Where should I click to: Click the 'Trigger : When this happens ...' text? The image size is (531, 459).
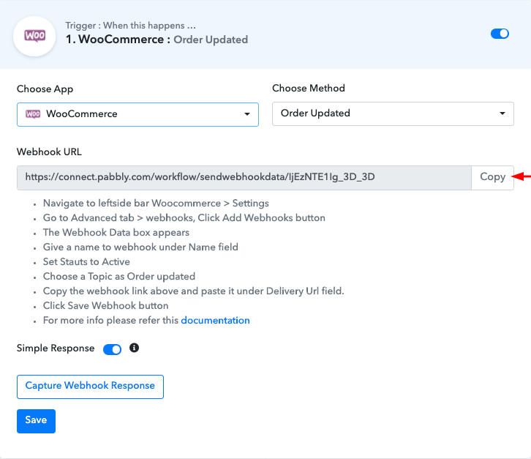130,26
